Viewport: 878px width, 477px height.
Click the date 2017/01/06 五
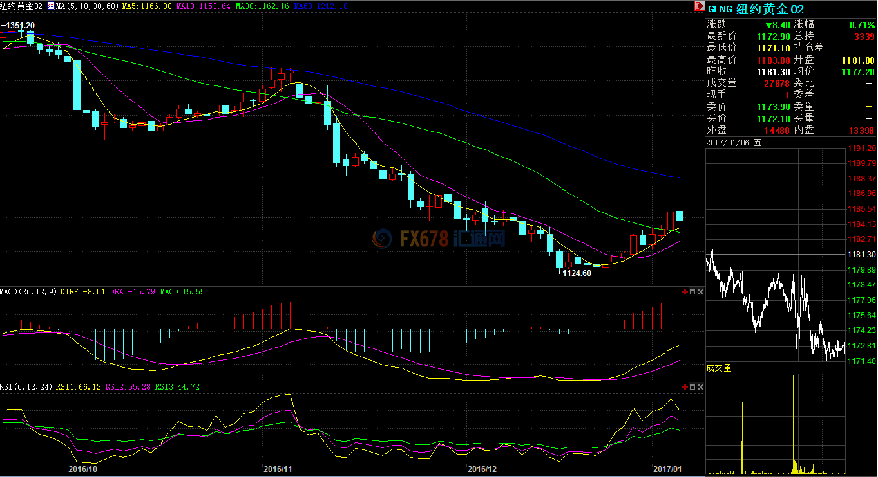coord(734,143)
